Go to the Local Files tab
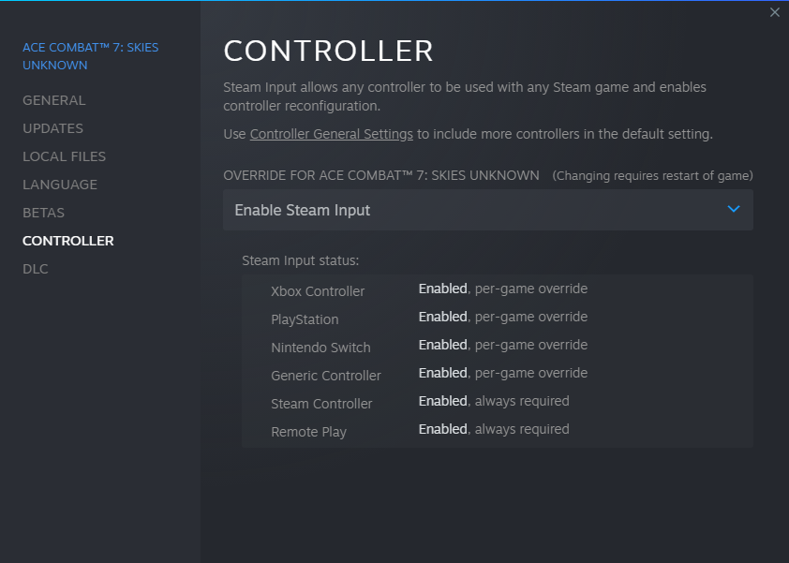The image size is (789, 563). (64, 156)
